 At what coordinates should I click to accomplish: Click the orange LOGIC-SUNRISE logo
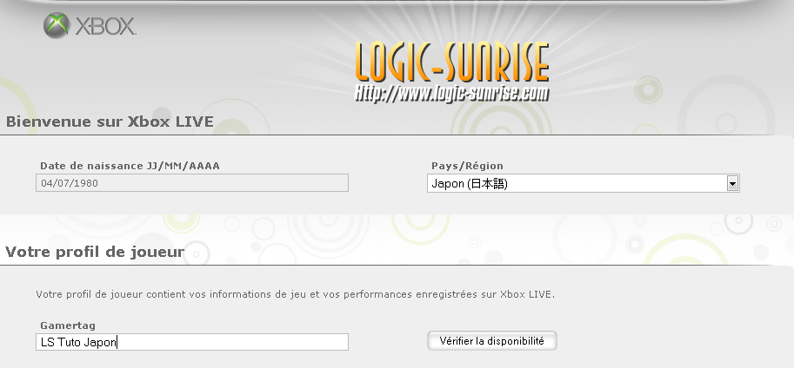[451, 62]
